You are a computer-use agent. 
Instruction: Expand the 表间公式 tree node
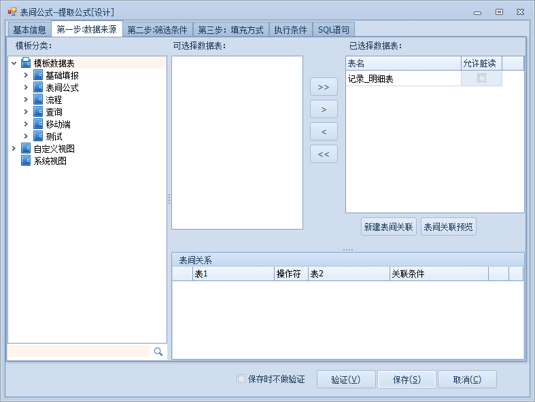(x=26, y=88)
